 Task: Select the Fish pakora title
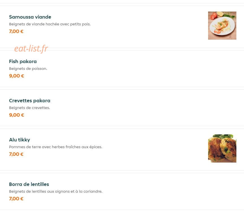click(23, 61)
